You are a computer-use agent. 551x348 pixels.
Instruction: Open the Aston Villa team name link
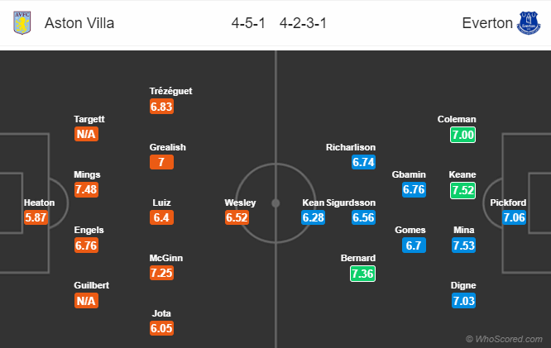click(79, 23)
